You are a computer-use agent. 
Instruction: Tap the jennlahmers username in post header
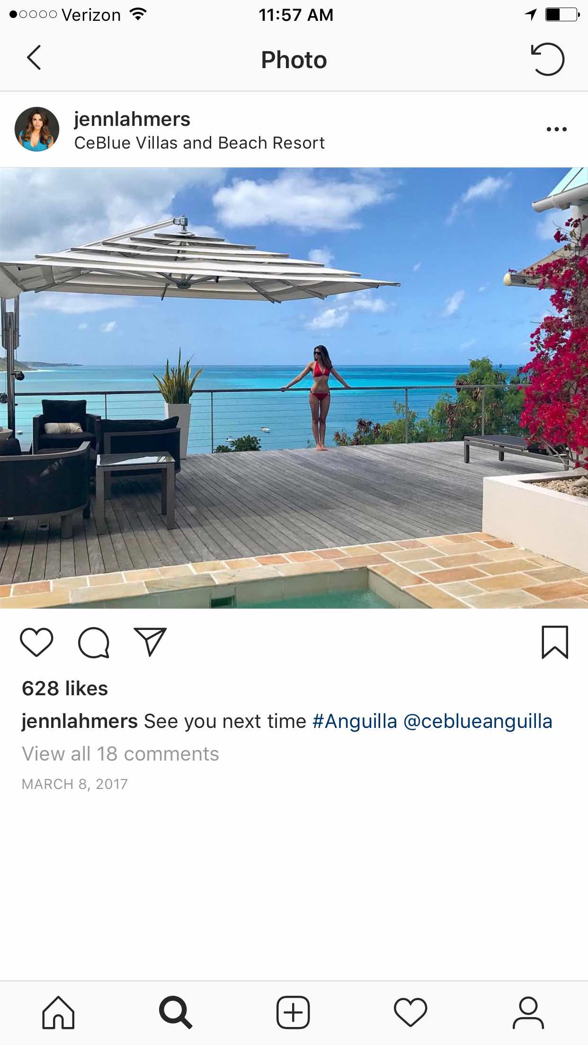tap(132, 119)
